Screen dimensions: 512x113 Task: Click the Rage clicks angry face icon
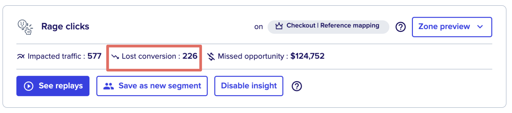25,27
